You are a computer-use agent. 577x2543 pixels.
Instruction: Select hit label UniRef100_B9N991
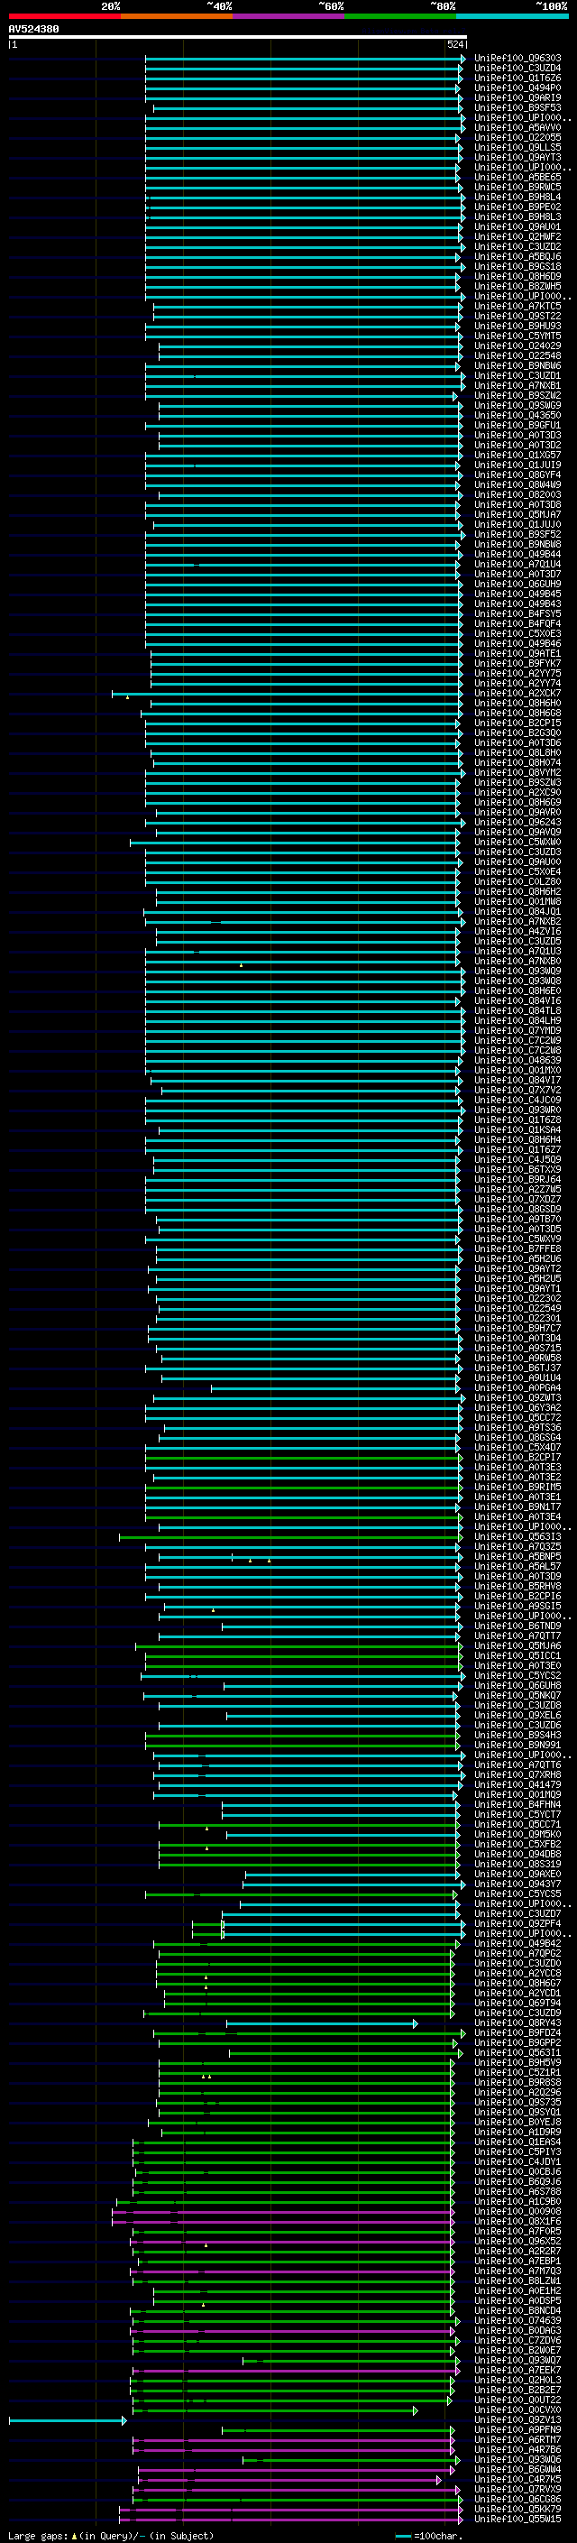[517, 1746]
